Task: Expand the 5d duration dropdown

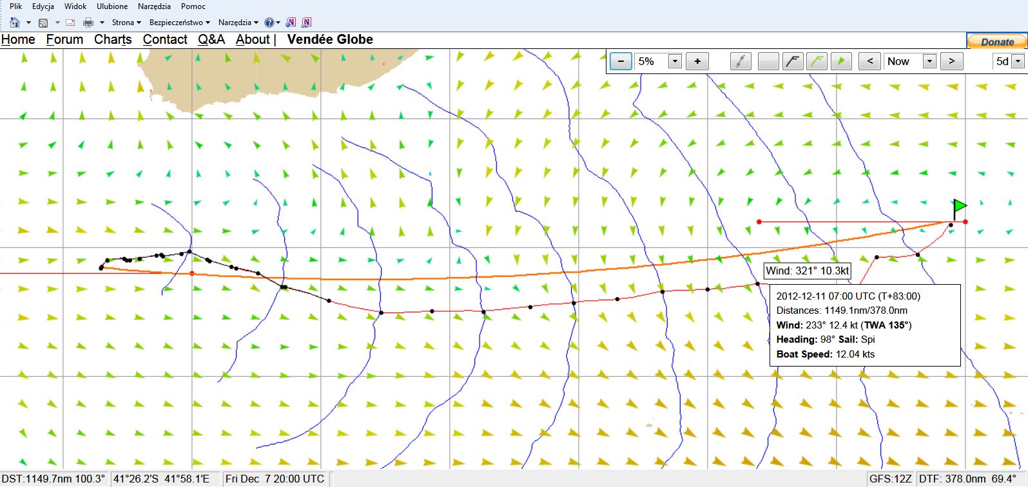Action: pyautogui.click(x=1018, y=62)
